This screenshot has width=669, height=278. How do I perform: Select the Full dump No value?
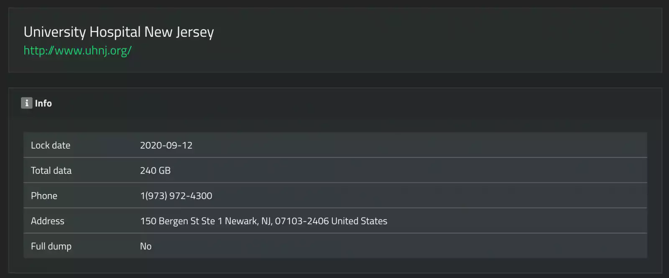(x=146, y=246)
